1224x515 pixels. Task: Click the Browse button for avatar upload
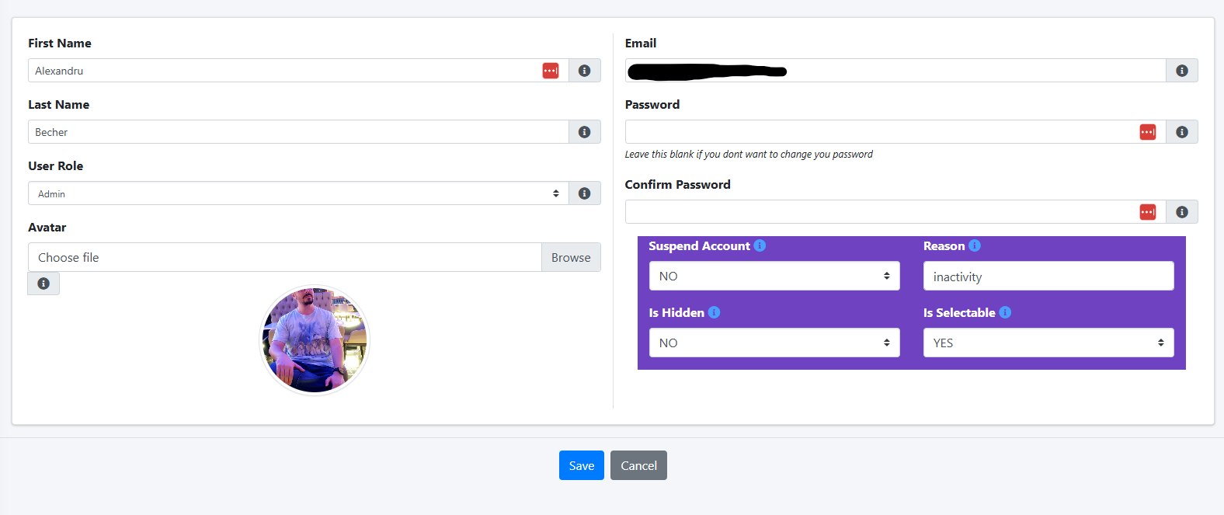pyautogui.click(x=571, y=258)
